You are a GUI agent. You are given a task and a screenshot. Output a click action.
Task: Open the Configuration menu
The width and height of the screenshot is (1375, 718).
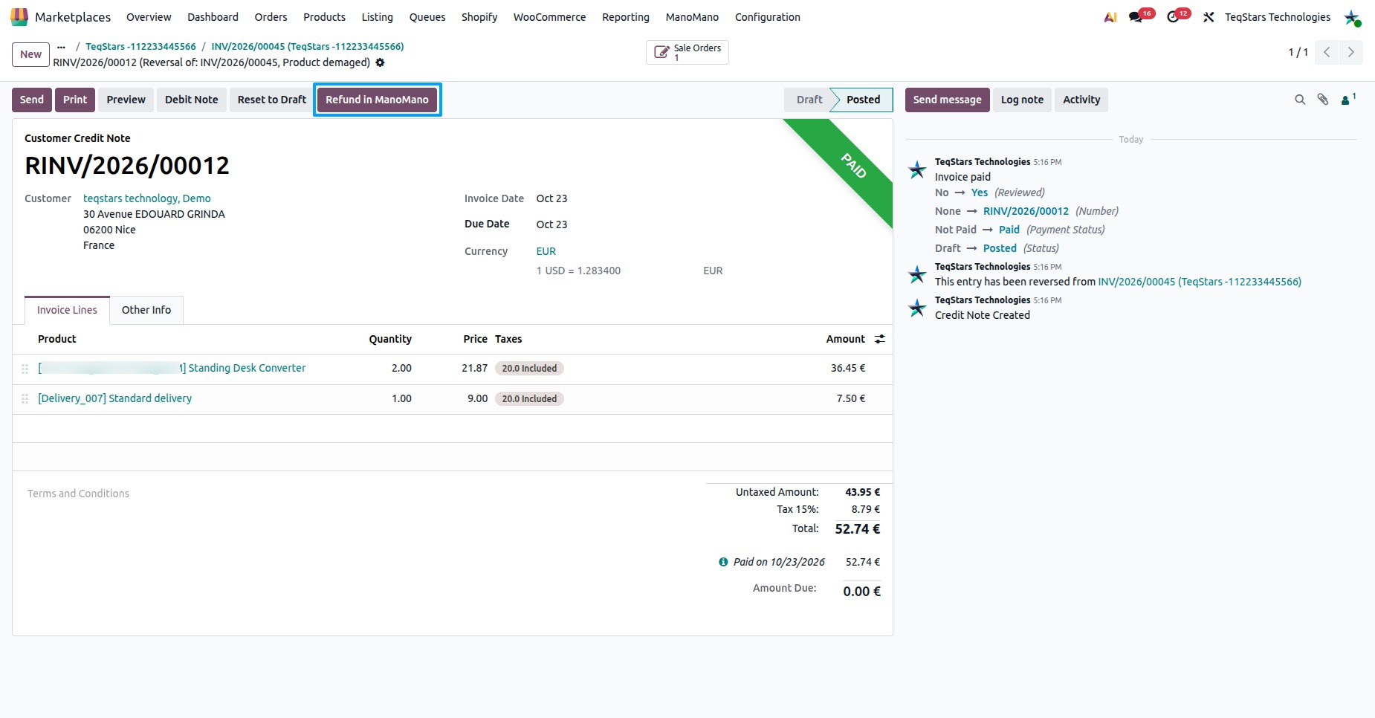[x=767, y=17]
